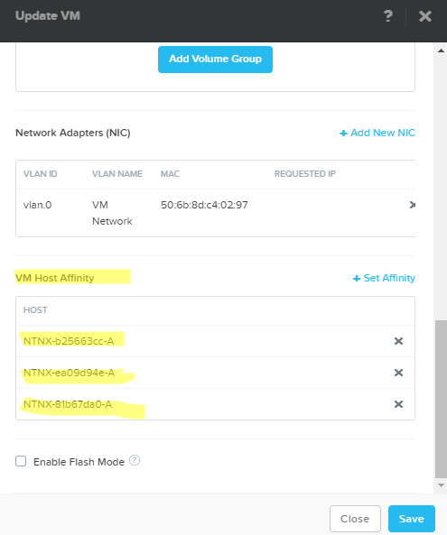Screen dimensions: 447x535
Task: Open the help question mark in title bar
Action: [x=388, y=16]
